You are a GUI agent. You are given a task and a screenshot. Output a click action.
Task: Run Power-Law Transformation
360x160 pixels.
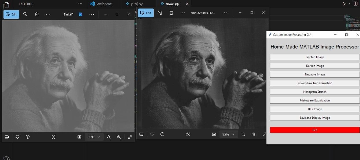pyautogui.click(x=315, y=83)
